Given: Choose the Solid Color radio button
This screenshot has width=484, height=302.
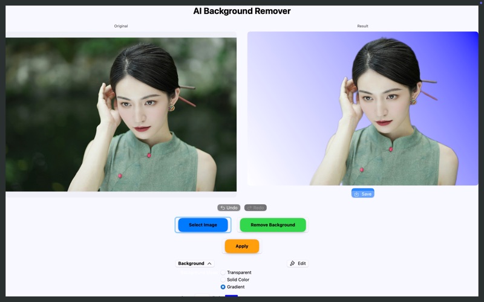Looking at the screenshot, I should (223, 280).
